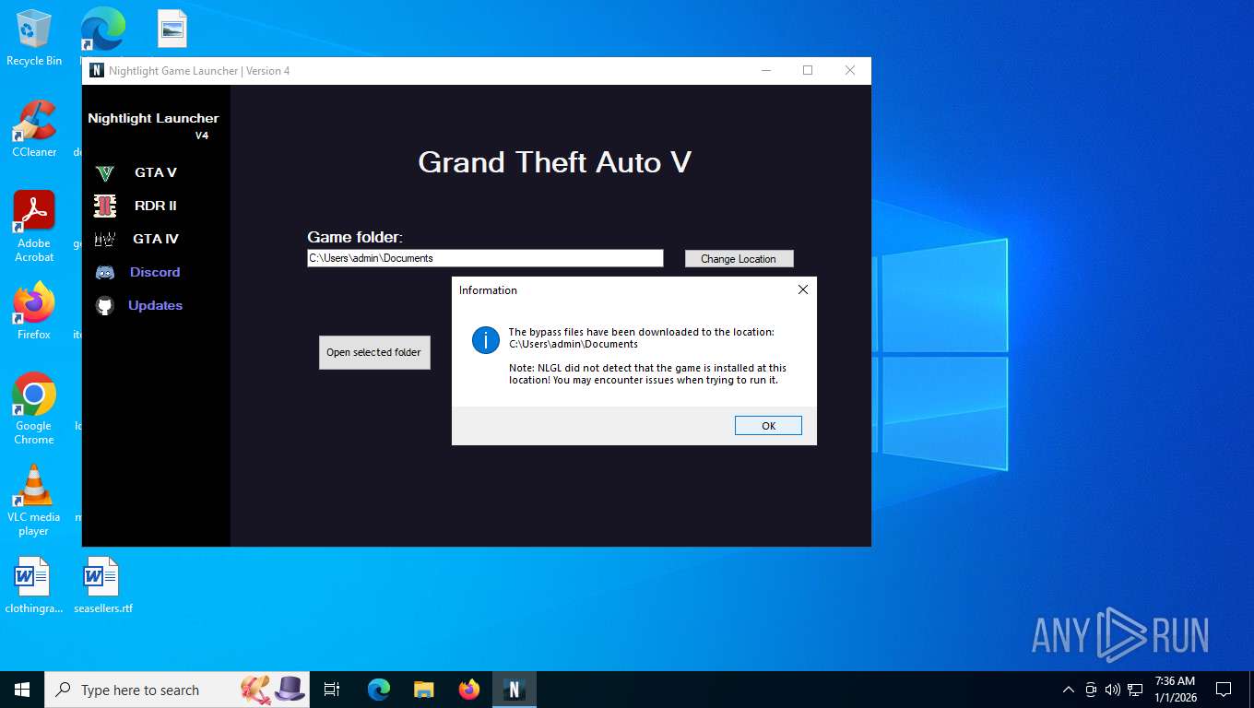Open seasellers.rtf document on desktop
This screenshot has width=1254, height=708.
(102, 584)
